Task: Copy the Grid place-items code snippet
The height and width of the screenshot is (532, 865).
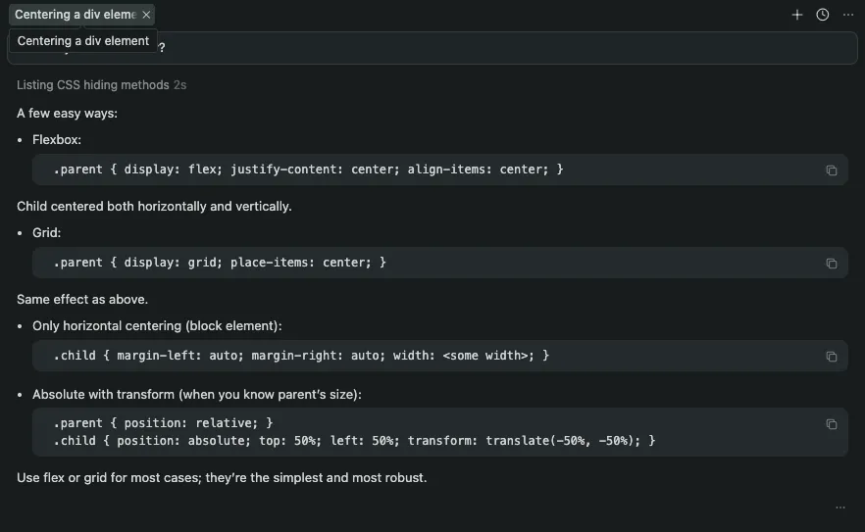Action: 831,264
